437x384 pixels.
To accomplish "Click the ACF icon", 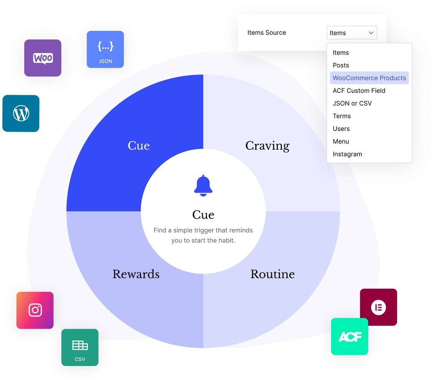I will (349, 337).
